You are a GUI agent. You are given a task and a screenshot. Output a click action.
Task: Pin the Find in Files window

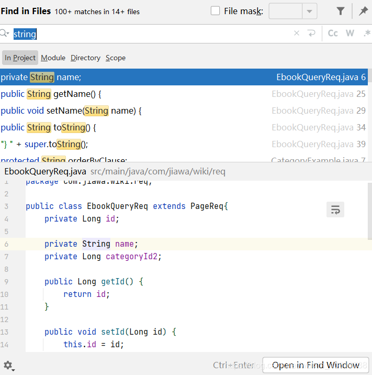tap(364, 11)
